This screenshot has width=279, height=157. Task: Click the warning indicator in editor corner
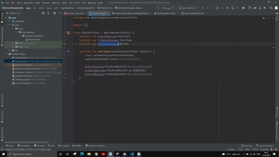[x=264, y=18]
